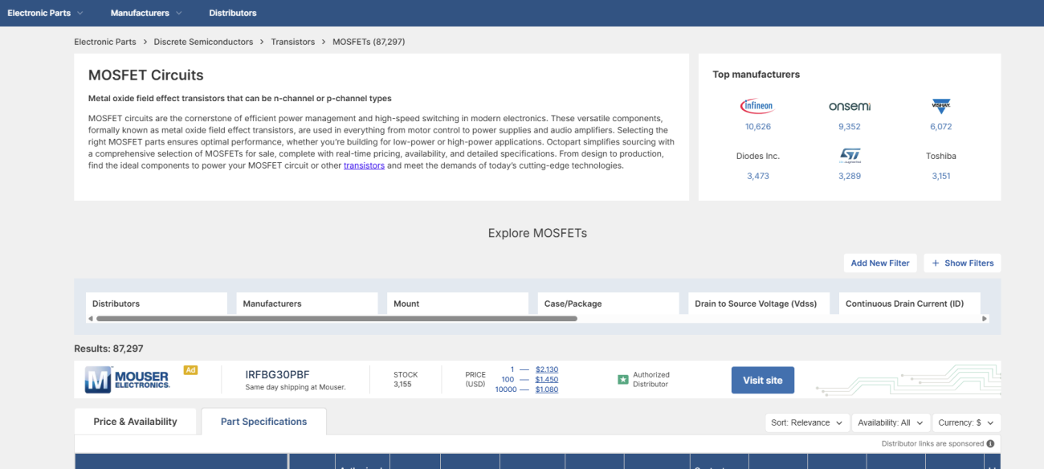Open Diodes Inc. count 3,473
This screenshot has width=1044, height=469.
tap(757, 176)
